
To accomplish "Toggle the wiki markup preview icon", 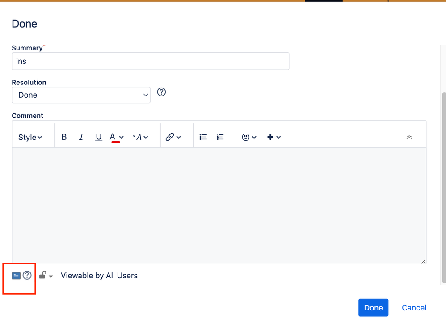I will tap(16, 275).
